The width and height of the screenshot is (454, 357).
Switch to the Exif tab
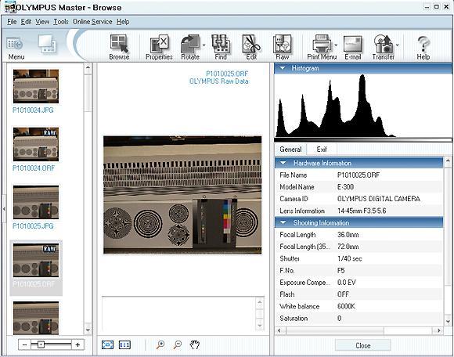(x=322, y=150)
